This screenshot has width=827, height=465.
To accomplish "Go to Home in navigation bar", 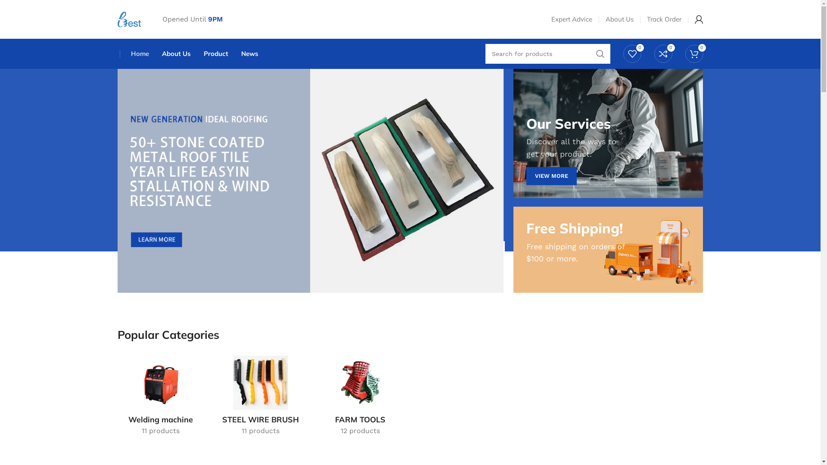I will point(140,54).
